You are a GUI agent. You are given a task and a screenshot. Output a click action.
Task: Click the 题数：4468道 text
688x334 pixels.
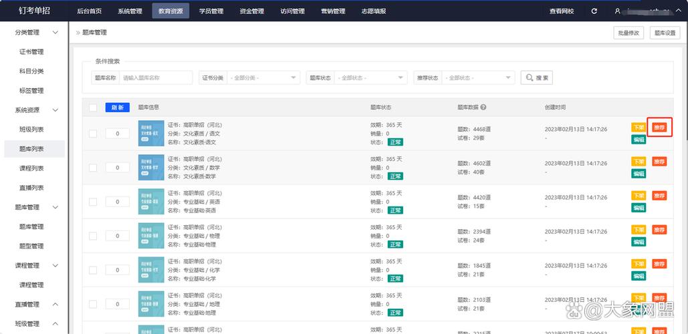point(474,130)
